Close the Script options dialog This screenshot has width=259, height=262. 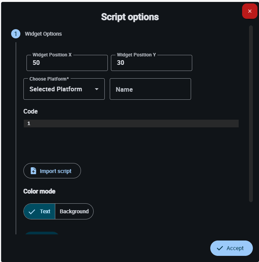250,11
